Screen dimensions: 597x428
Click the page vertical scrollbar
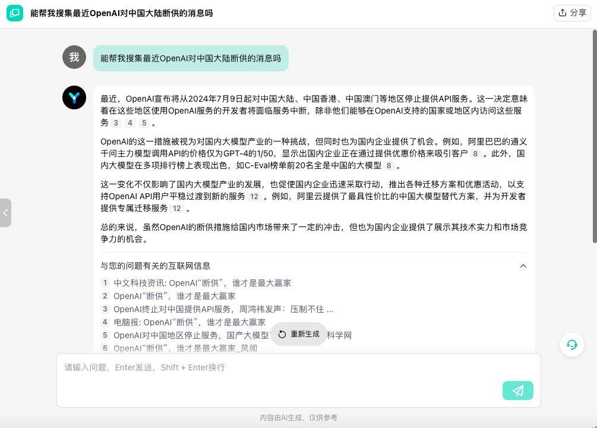pyautogui.click(x=595, y=136)
